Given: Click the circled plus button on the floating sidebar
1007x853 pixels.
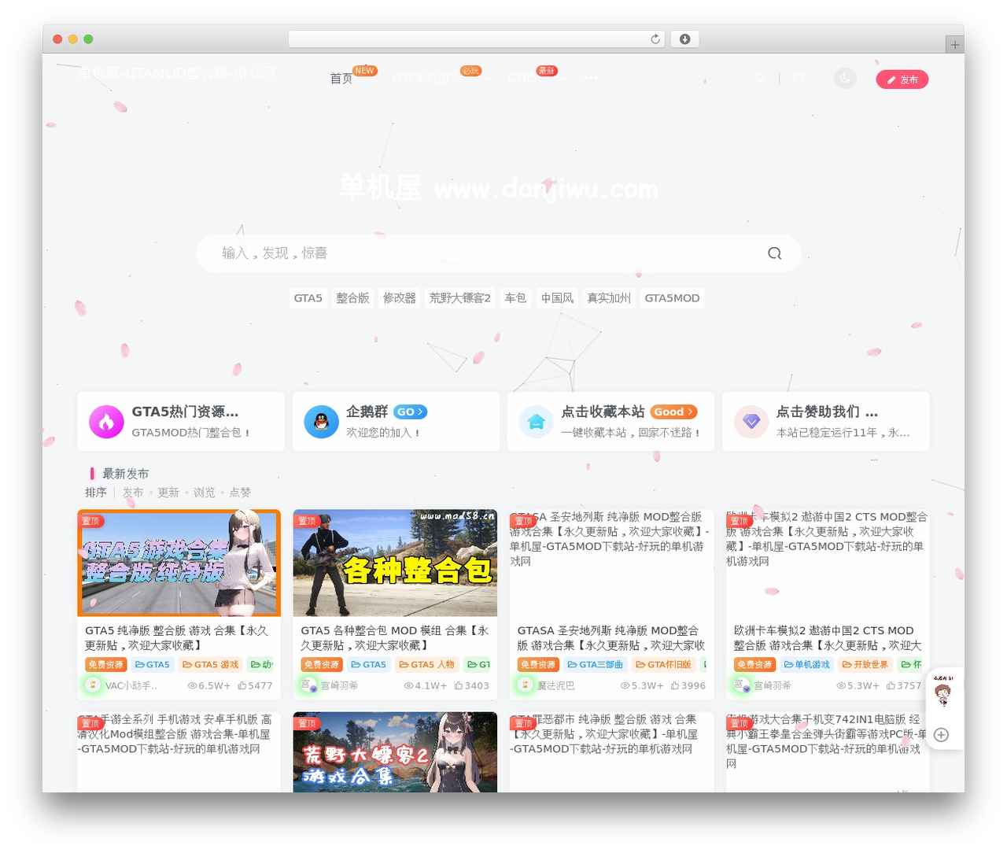Looking at the screenshot, I should (x=942, y=735).
